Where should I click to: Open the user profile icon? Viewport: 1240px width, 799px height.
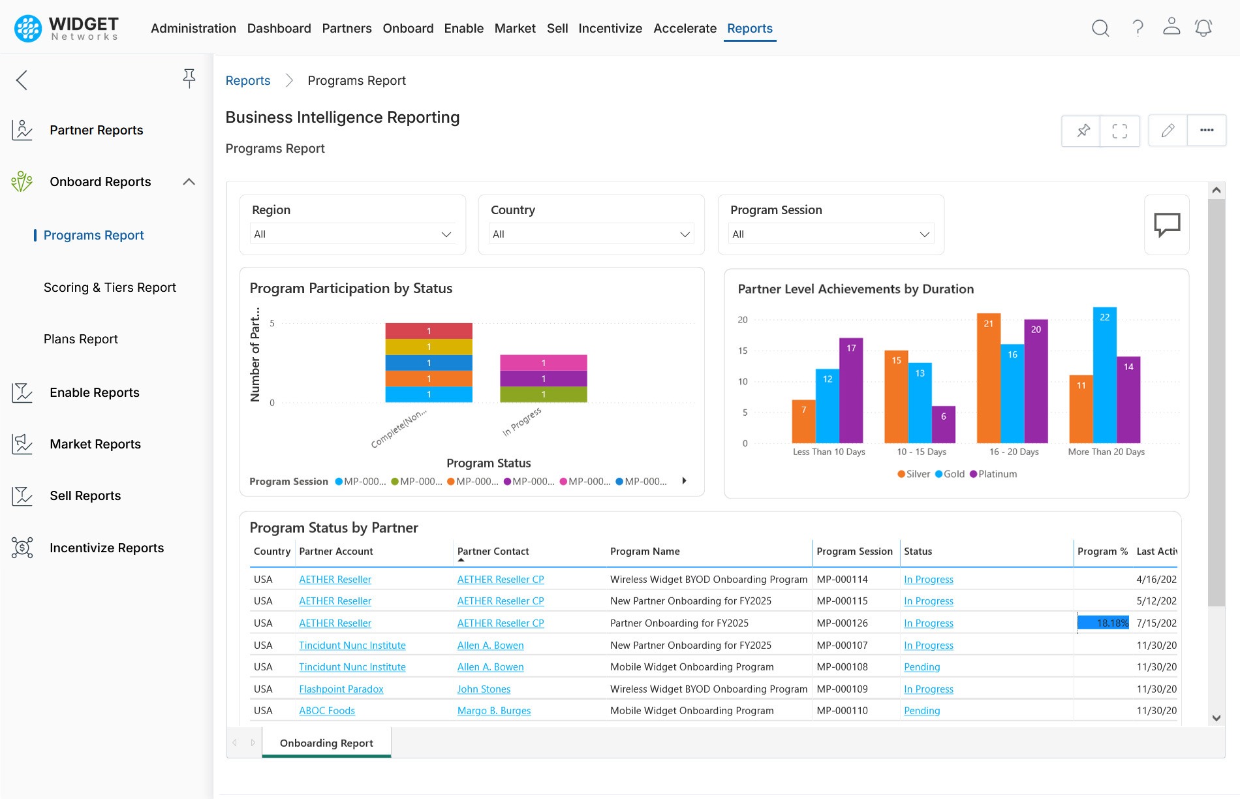point(1171,27)
